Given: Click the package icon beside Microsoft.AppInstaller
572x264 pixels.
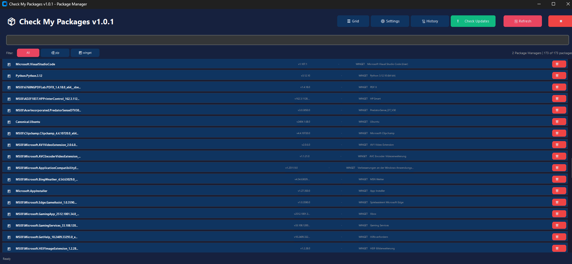Looking at the screenshot, I should pyautogui.click(x=9, y=191).
